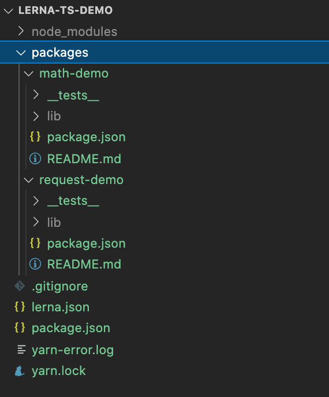This screenshot has width=329, height=397.
Task: Open the lerna.json file
Action: point(61,307)
